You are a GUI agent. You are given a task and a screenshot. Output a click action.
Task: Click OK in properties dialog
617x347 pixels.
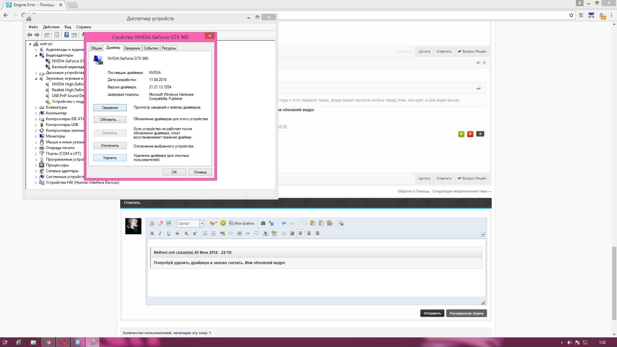pyautogui.click(x=174, y=172)
